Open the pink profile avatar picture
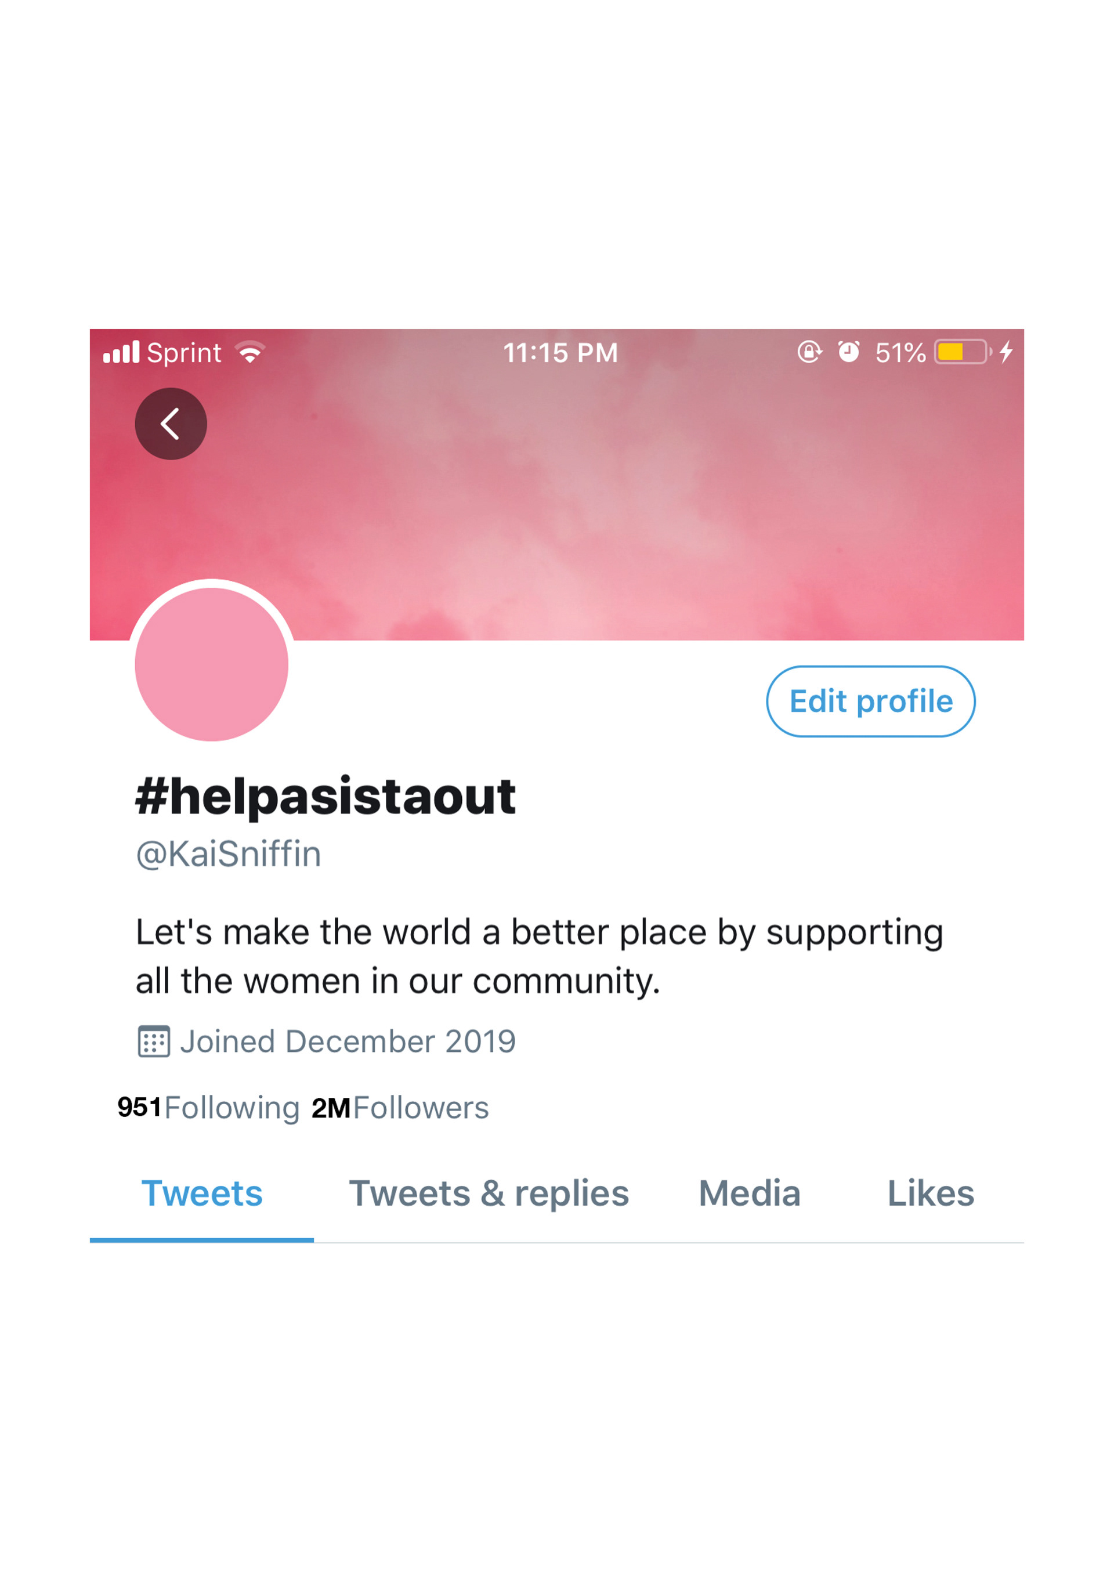 point(211,663)
